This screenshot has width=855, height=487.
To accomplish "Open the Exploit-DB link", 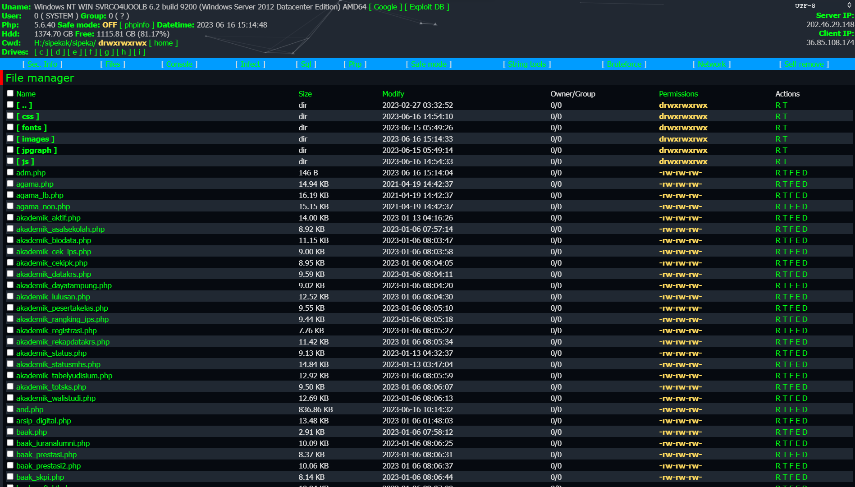I will pyautogui.click(x=427, y=7).
